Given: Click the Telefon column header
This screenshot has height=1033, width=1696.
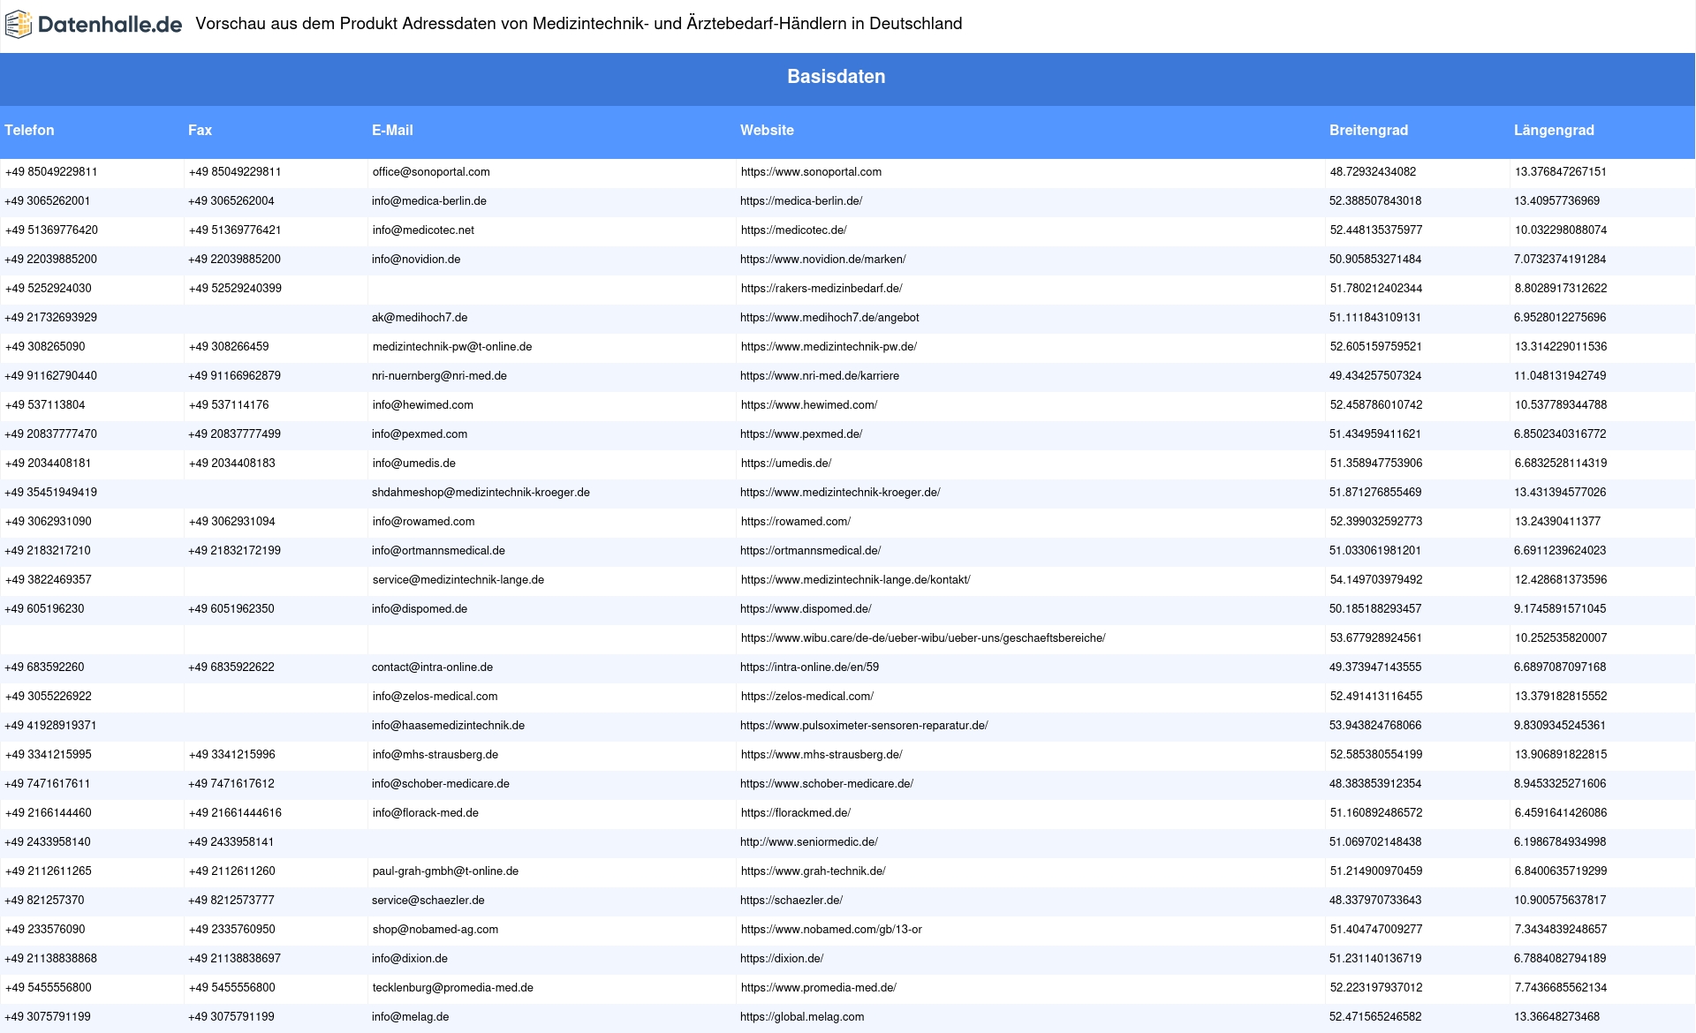Looking at the screenshot, I should (29, 130).
